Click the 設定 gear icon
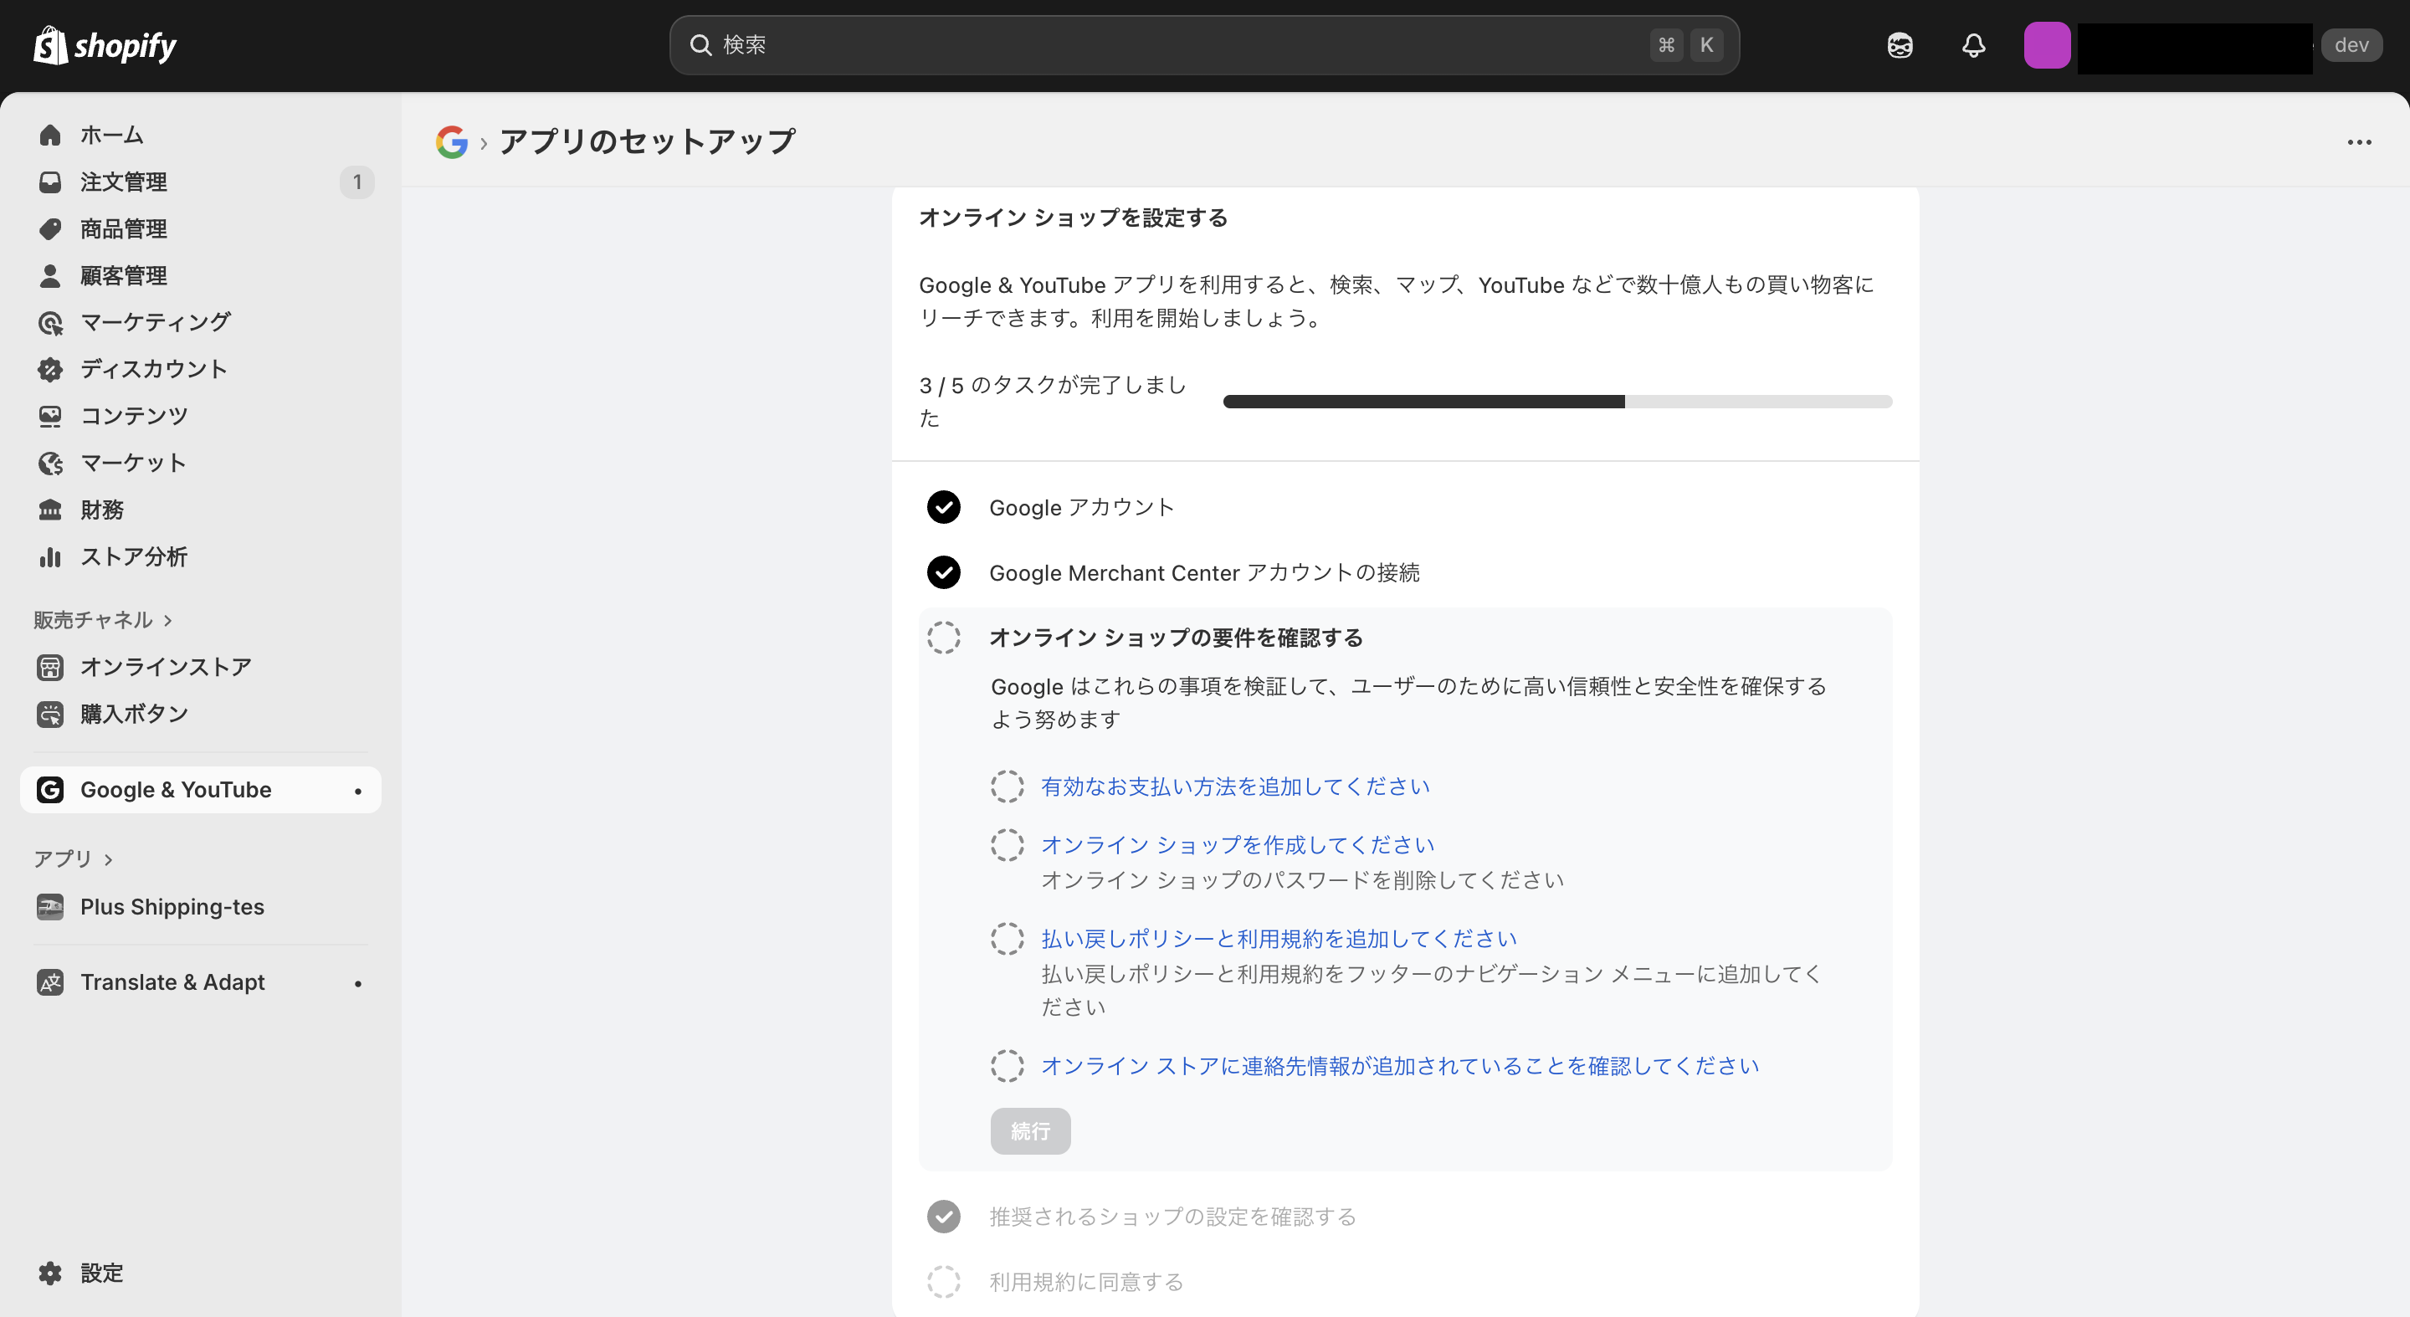The image size is (2410, 1317). [x=50, y=1273]
